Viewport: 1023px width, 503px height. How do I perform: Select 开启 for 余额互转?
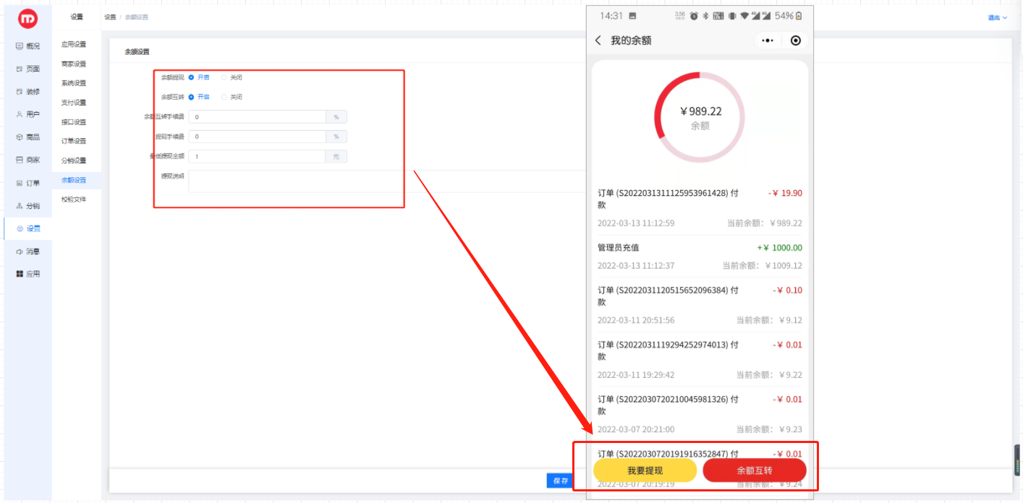tap(199, 97)
